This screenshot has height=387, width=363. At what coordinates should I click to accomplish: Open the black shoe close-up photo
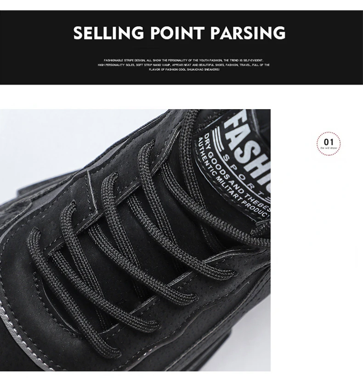point(135,240)
